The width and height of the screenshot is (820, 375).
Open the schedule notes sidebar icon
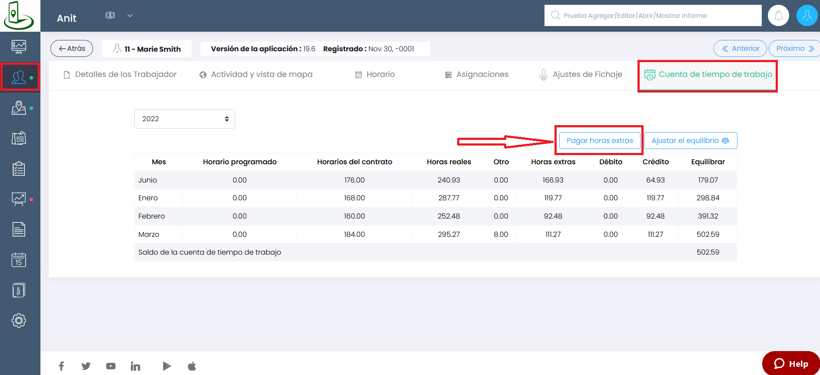click(x=19, y=138)
